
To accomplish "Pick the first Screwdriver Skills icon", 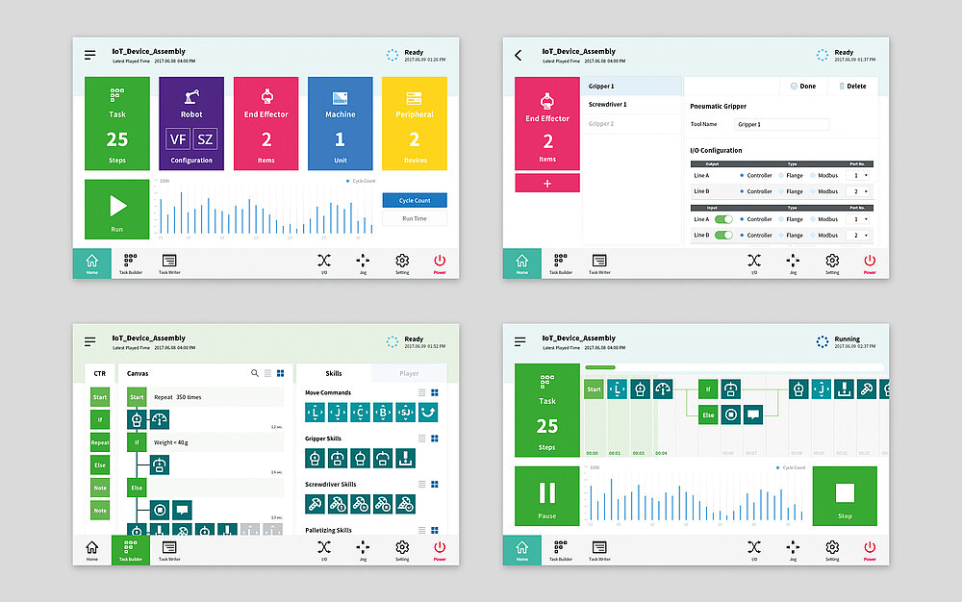I will point(315,503).
